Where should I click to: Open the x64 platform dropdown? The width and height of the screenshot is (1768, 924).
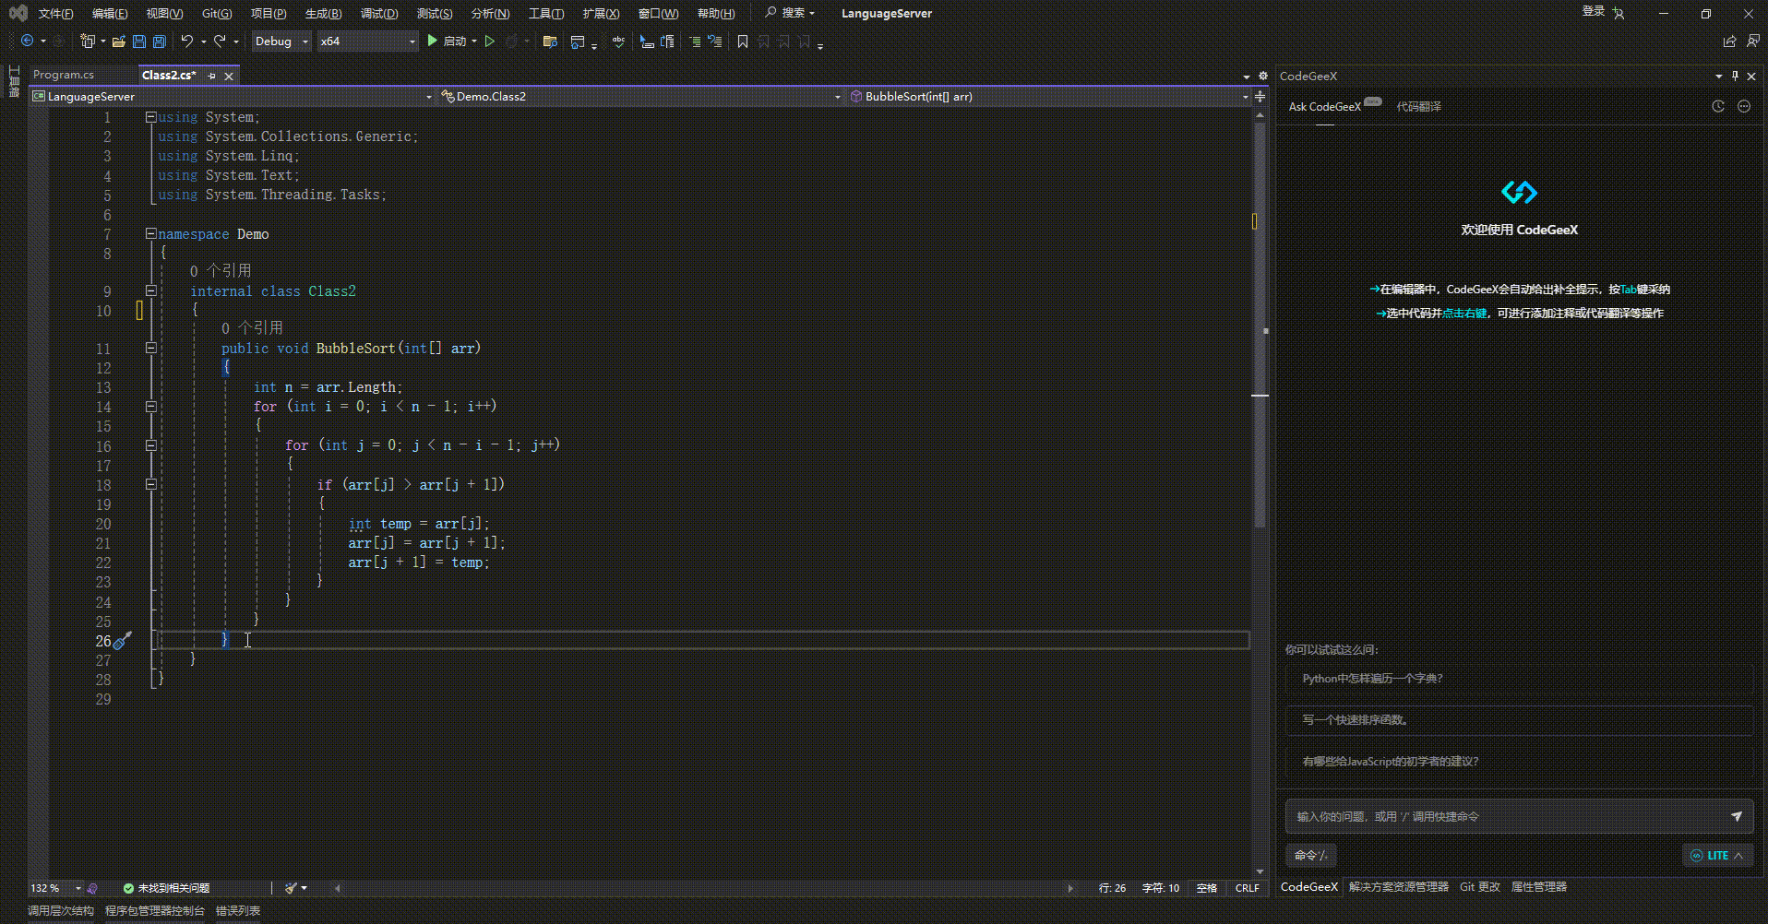367,41
